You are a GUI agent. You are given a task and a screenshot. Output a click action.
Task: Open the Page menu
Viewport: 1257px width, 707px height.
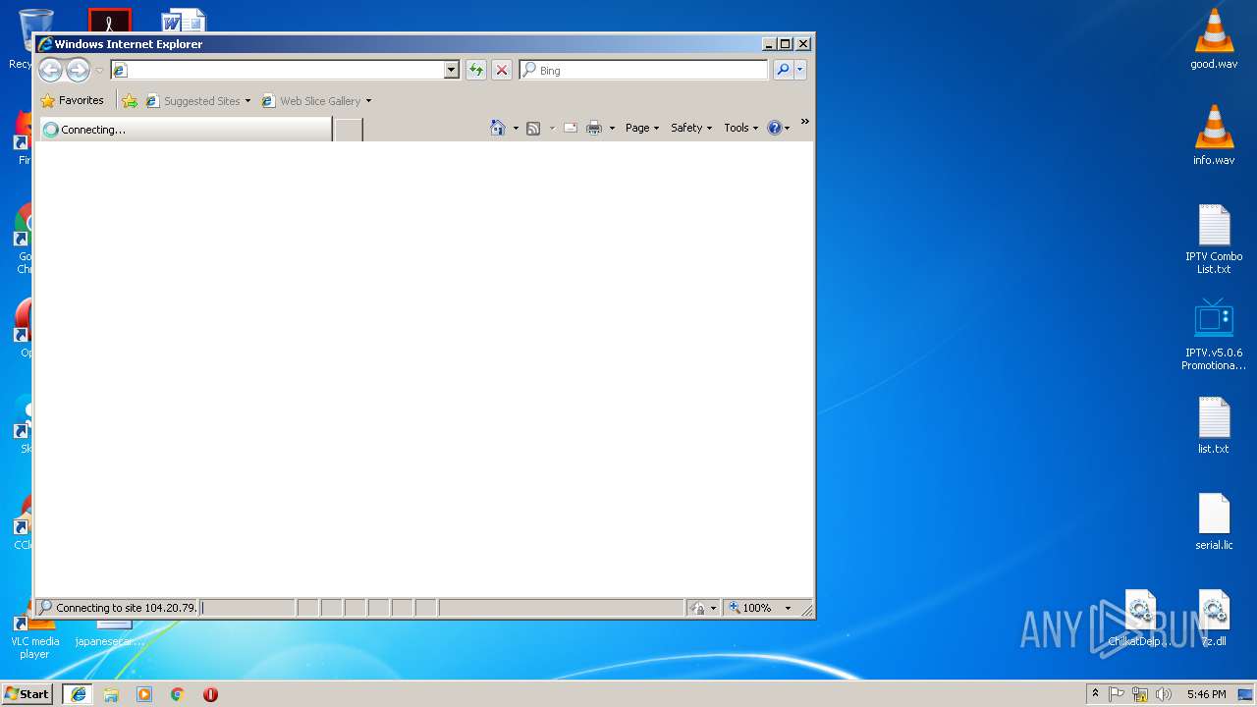point(642,128)
